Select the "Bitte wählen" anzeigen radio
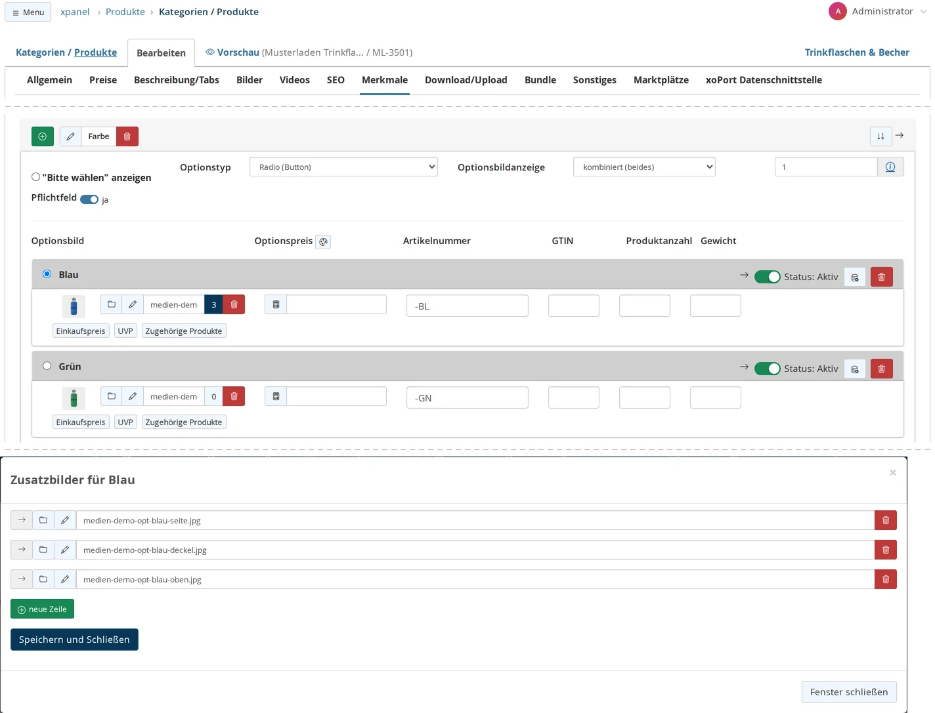This screenshot has height=713, width=935. [36, 177]
